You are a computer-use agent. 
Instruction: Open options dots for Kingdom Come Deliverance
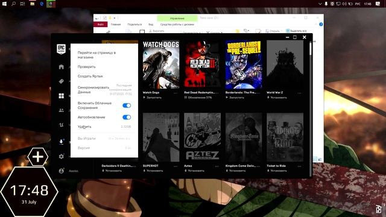(x=258, y=166)
